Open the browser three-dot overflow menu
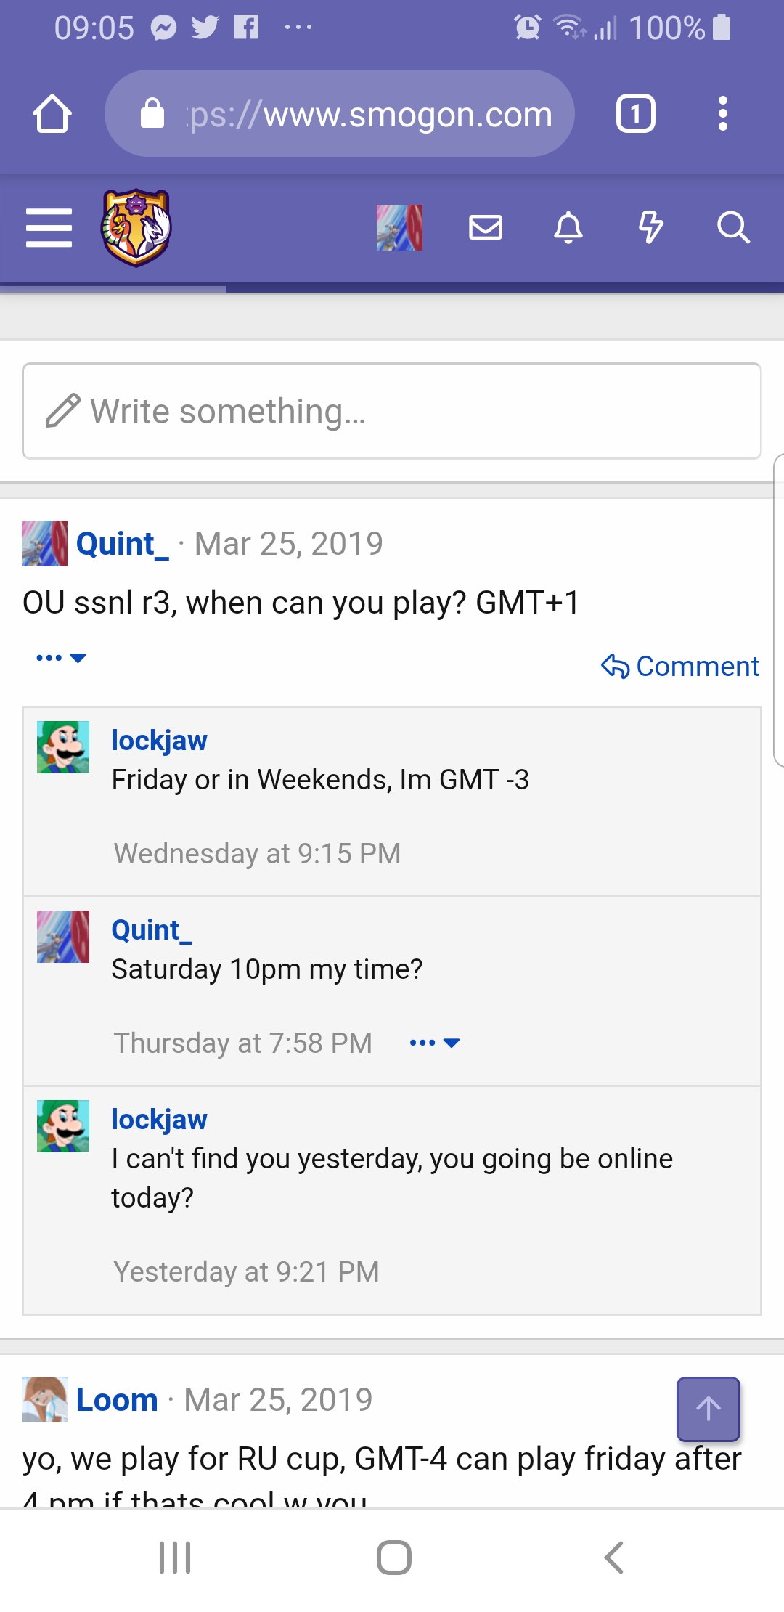The image size is (784, 1612). (x=722, y=114)
